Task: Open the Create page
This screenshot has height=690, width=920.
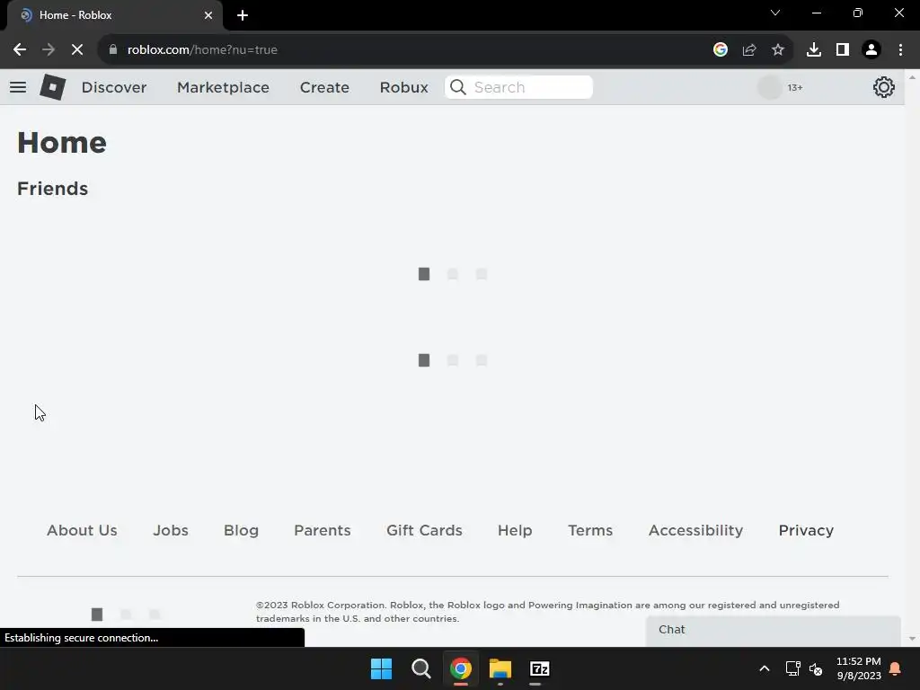Action: tap(324, 87)
